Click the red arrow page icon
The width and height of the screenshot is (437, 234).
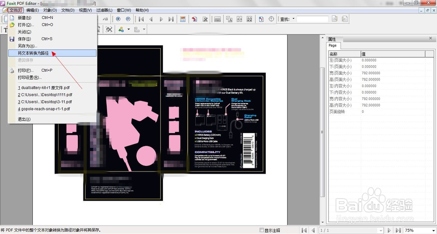click(x=194, y=19)
